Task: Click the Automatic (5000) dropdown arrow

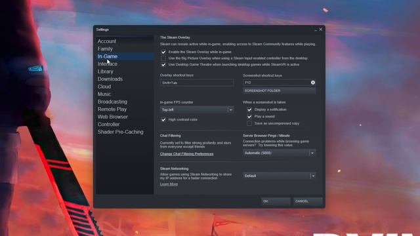Action: coord(312,153)
